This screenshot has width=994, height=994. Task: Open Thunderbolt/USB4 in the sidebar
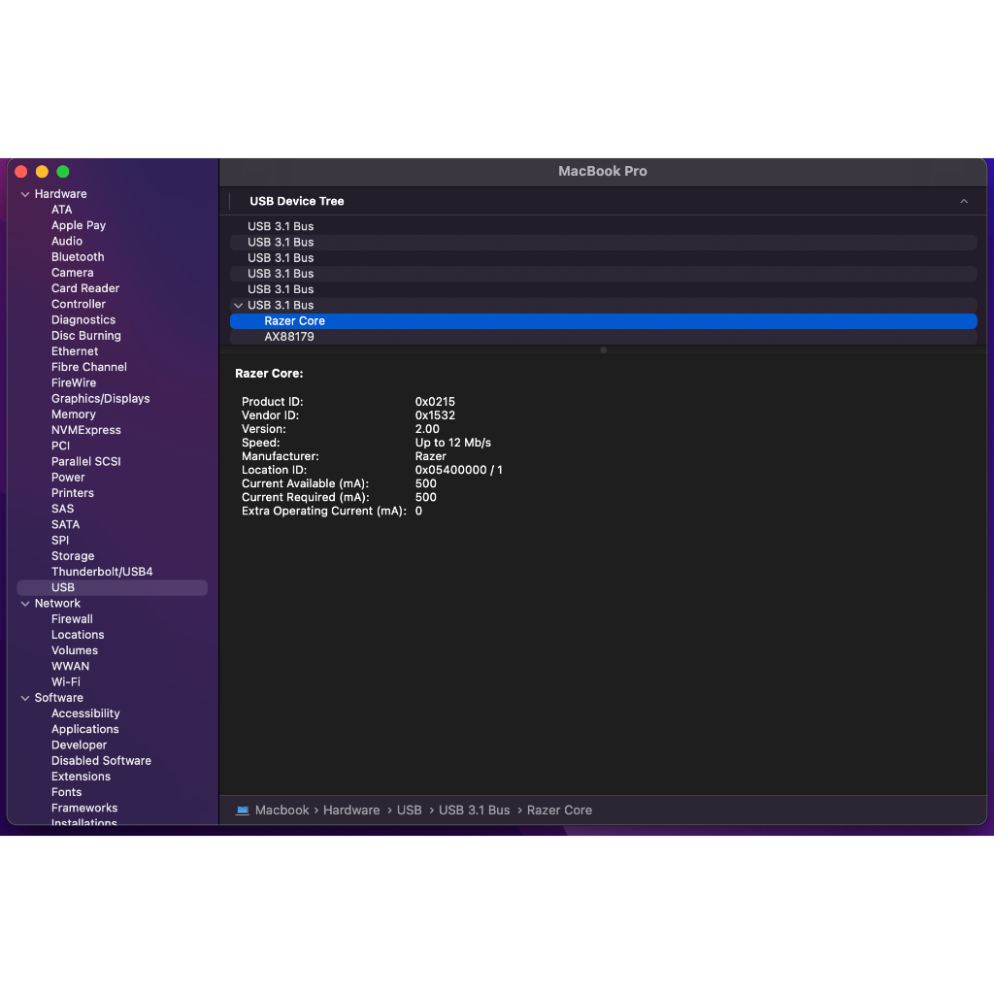(x=102, y=572)
